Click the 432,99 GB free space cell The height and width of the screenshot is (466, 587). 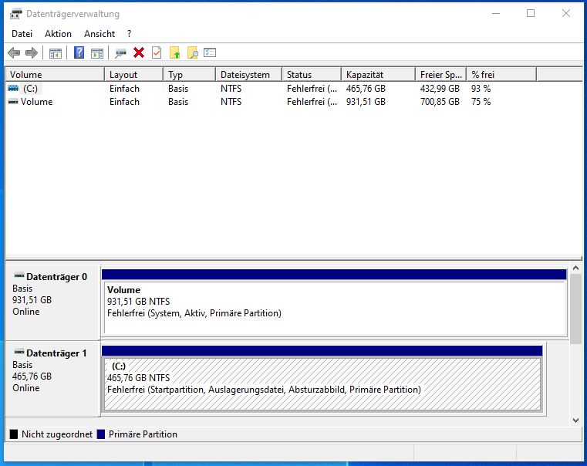tap(440, 89)
